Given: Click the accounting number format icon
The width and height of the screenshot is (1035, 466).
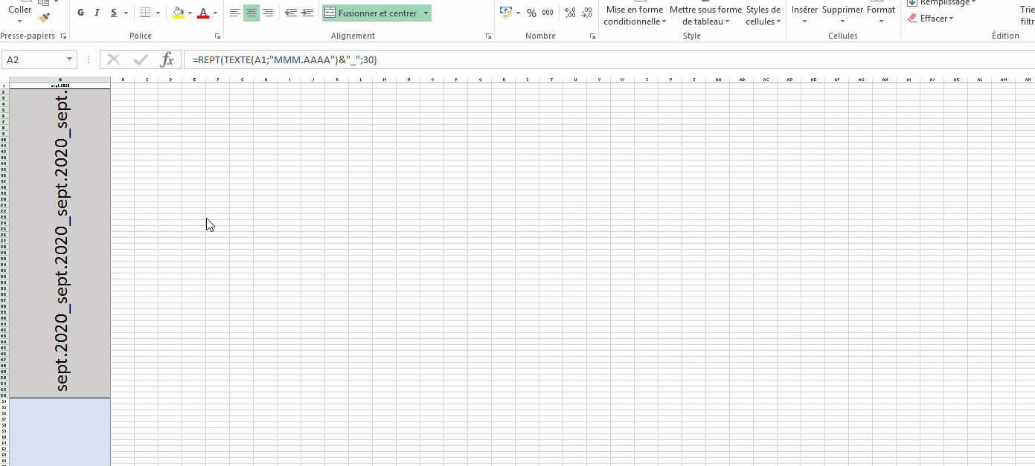Looking at the screenshot, I should coord(506,13).
